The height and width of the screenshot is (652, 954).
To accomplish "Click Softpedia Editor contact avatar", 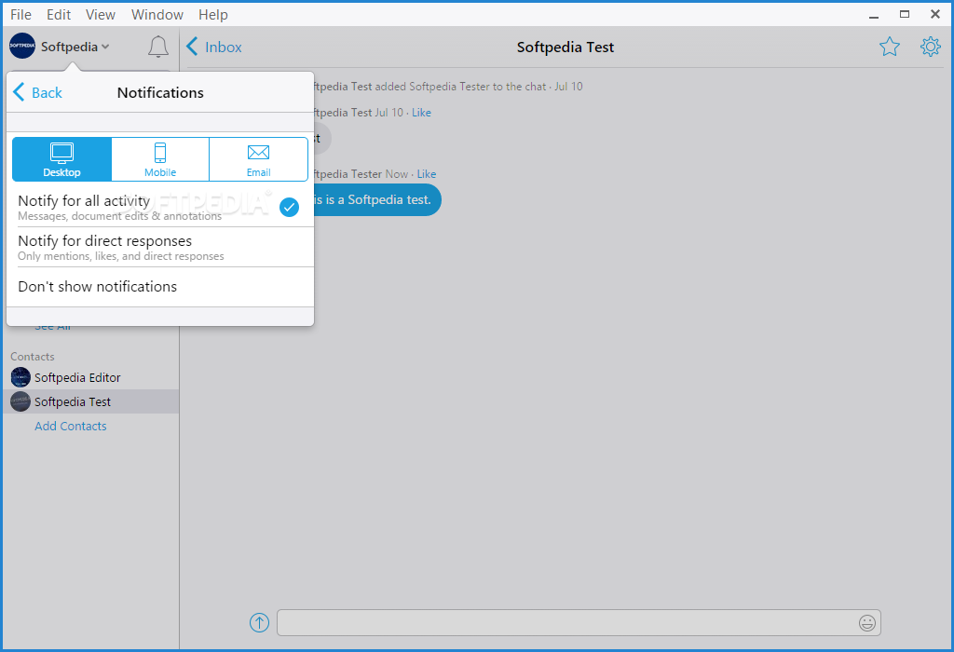I will pos(20,377).
